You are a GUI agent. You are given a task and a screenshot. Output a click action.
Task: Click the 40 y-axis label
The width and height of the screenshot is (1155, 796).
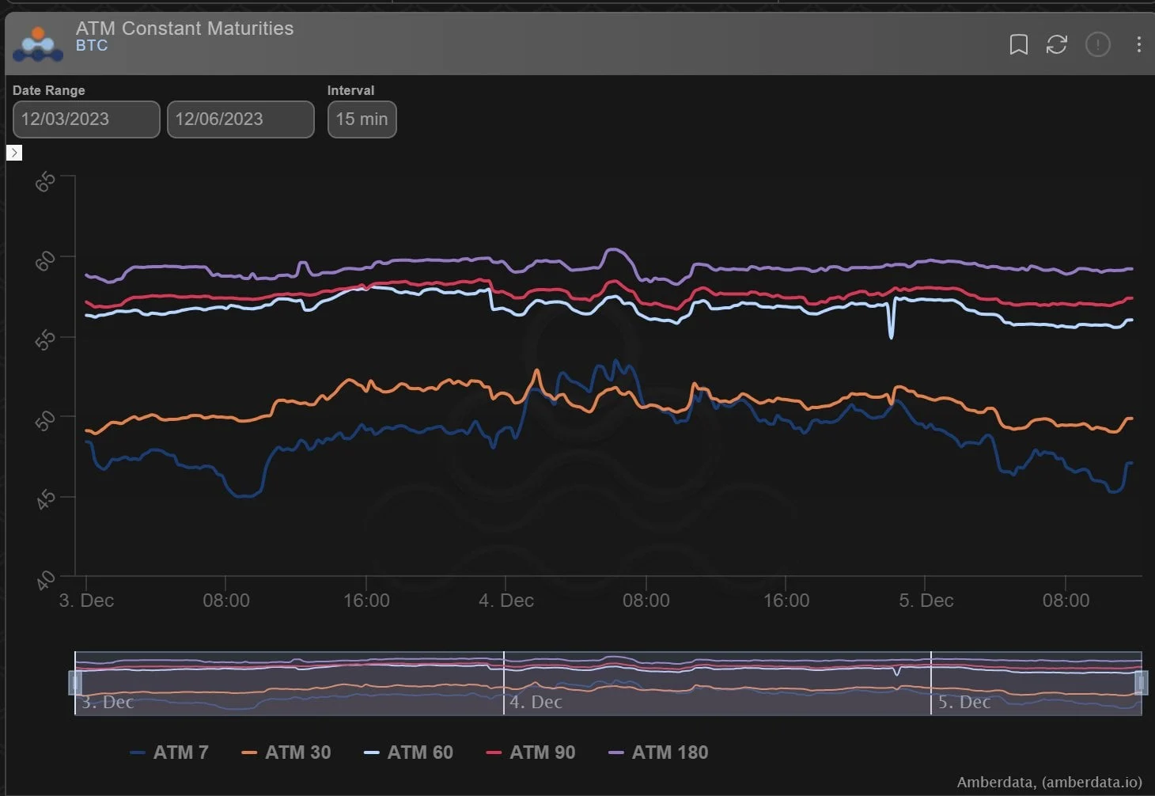[45, 580]
